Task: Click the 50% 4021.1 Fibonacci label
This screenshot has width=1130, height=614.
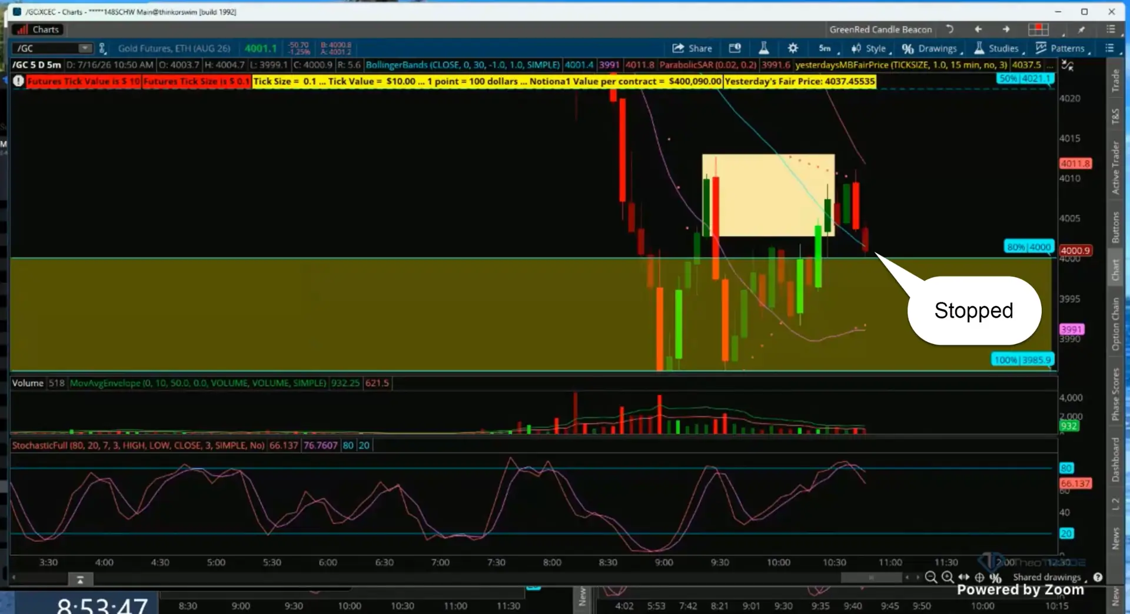Action: click(1025, 78)
